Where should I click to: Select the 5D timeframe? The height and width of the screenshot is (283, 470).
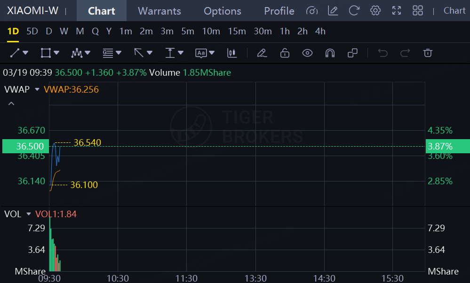(x=32, y=31)
